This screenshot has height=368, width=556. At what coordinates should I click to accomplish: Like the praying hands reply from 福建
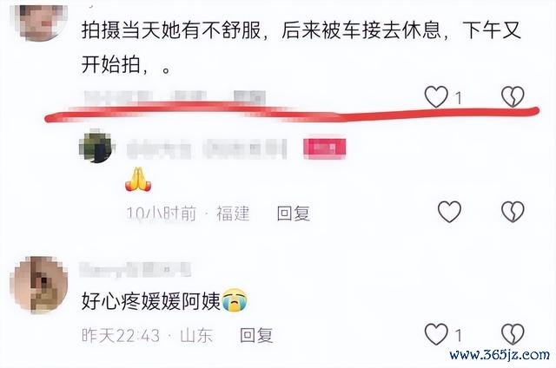tap(449, 212)
